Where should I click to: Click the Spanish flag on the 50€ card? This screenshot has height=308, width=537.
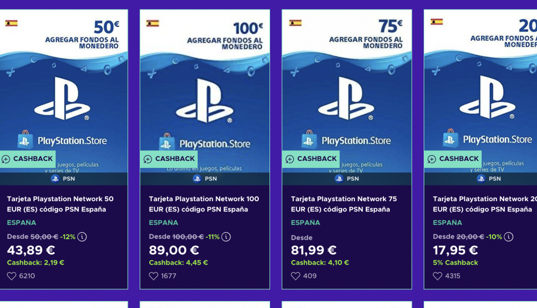11,23
